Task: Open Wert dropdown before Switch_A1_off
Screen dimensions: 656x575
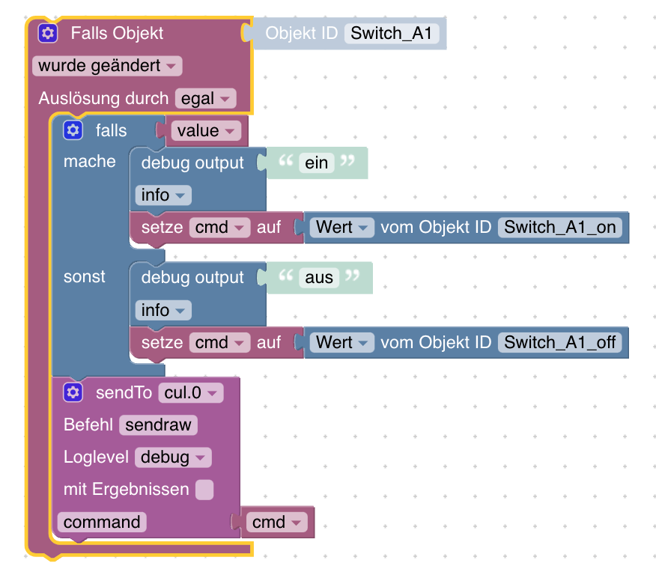Action: [341, 342]
